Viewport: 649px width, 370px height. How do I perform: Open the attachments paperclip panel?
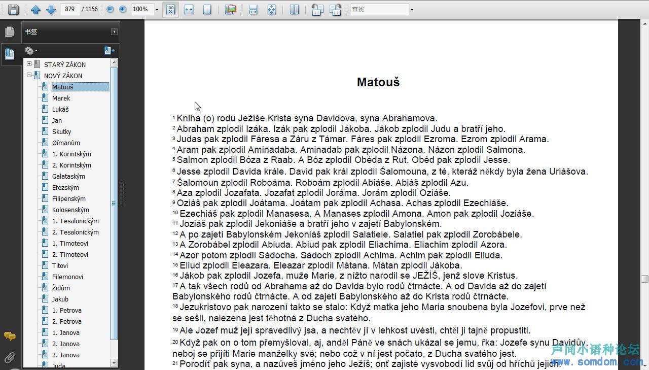coord(9,357)
